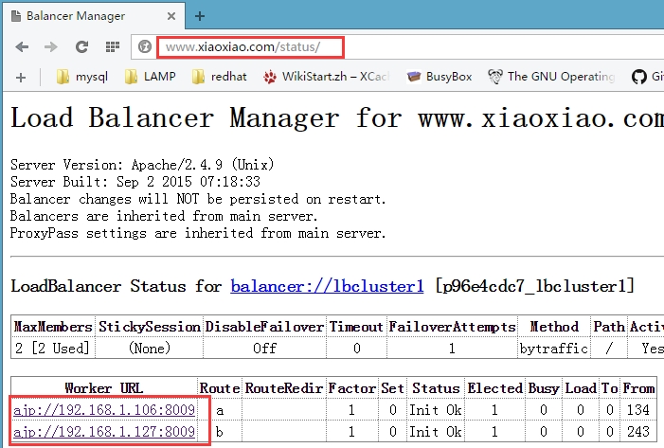Click the 'bytraffic' method value
The image size is (664, 448).
pos(554,348)
